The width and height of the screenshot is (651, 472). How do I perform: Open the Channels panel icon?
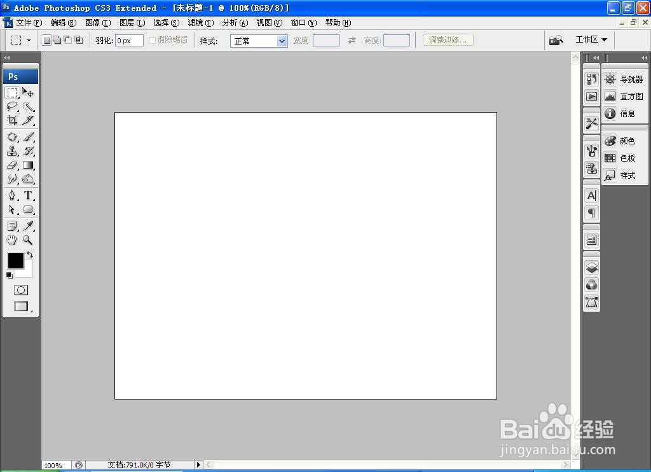592,284
